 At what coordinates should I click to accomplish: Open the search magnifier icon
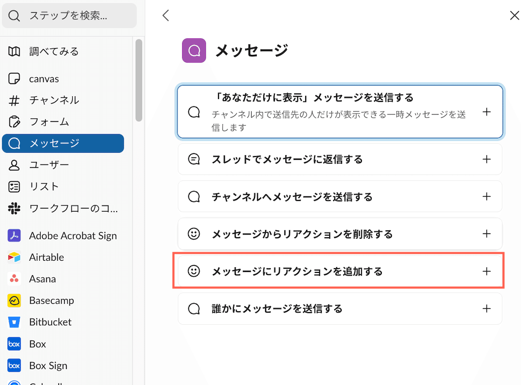coord(14,15)
